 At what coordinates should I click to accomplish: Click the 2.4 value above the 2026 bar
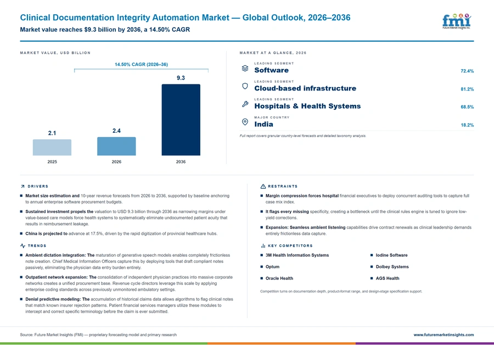(116, 131)
